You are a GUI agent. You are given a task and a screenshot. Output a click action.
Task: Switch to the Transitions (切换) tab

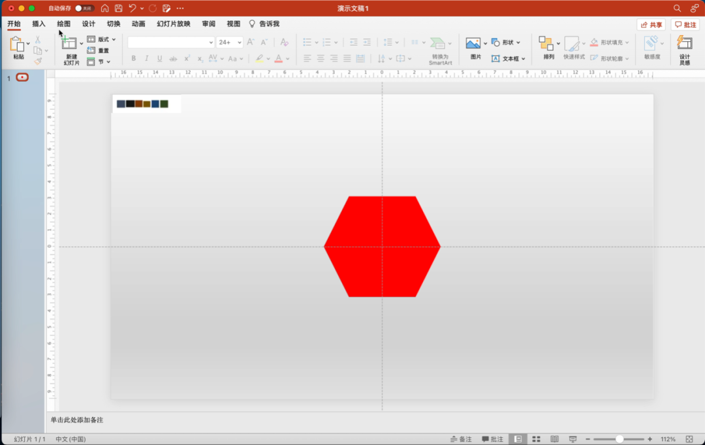pyautogui.click(x=114, y=24)
